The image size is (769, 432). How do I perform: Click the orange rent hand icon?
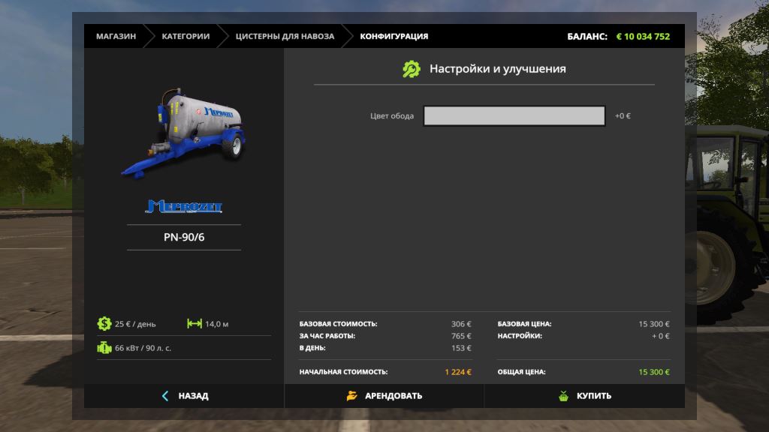351,396
